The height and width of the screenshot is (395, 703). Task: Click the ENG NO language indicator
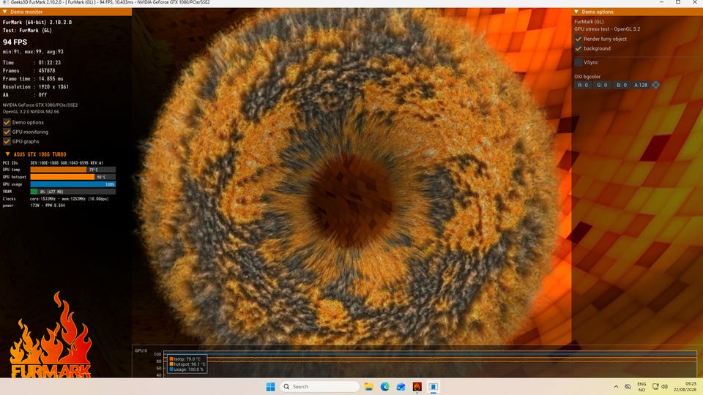pos(641,386)
